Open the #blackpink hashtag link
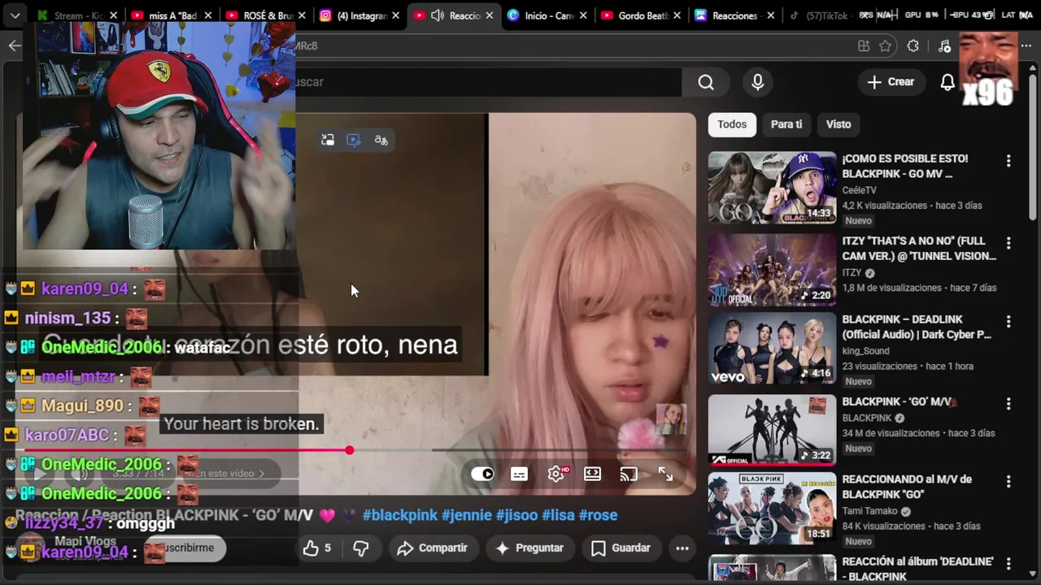This screenshot has width=1041, height=585. pos(400,515)
